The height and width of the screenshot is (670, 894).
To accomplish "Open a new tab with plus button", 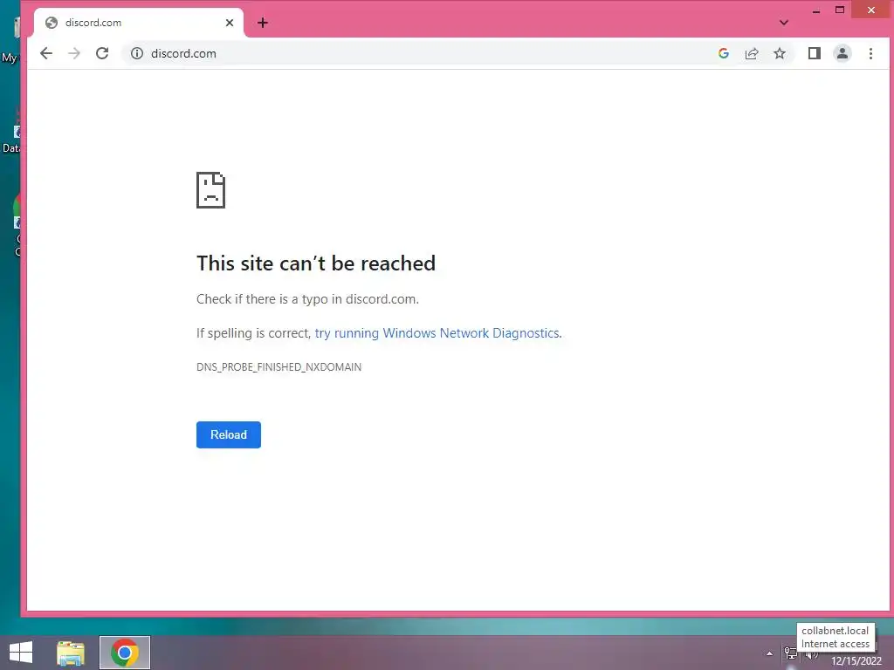I will pos(262,23).
